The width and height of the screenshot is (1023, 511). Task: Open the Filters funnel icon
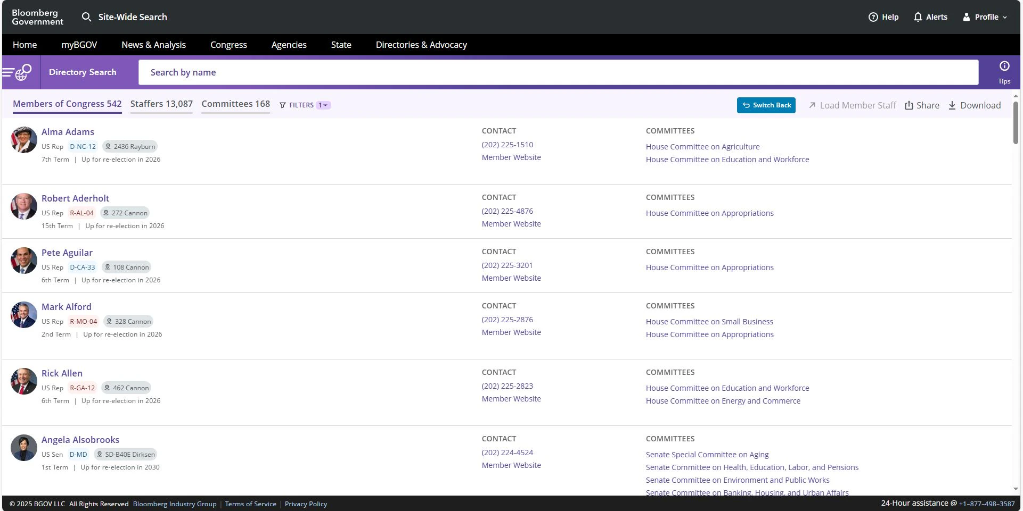coord(283,105)
